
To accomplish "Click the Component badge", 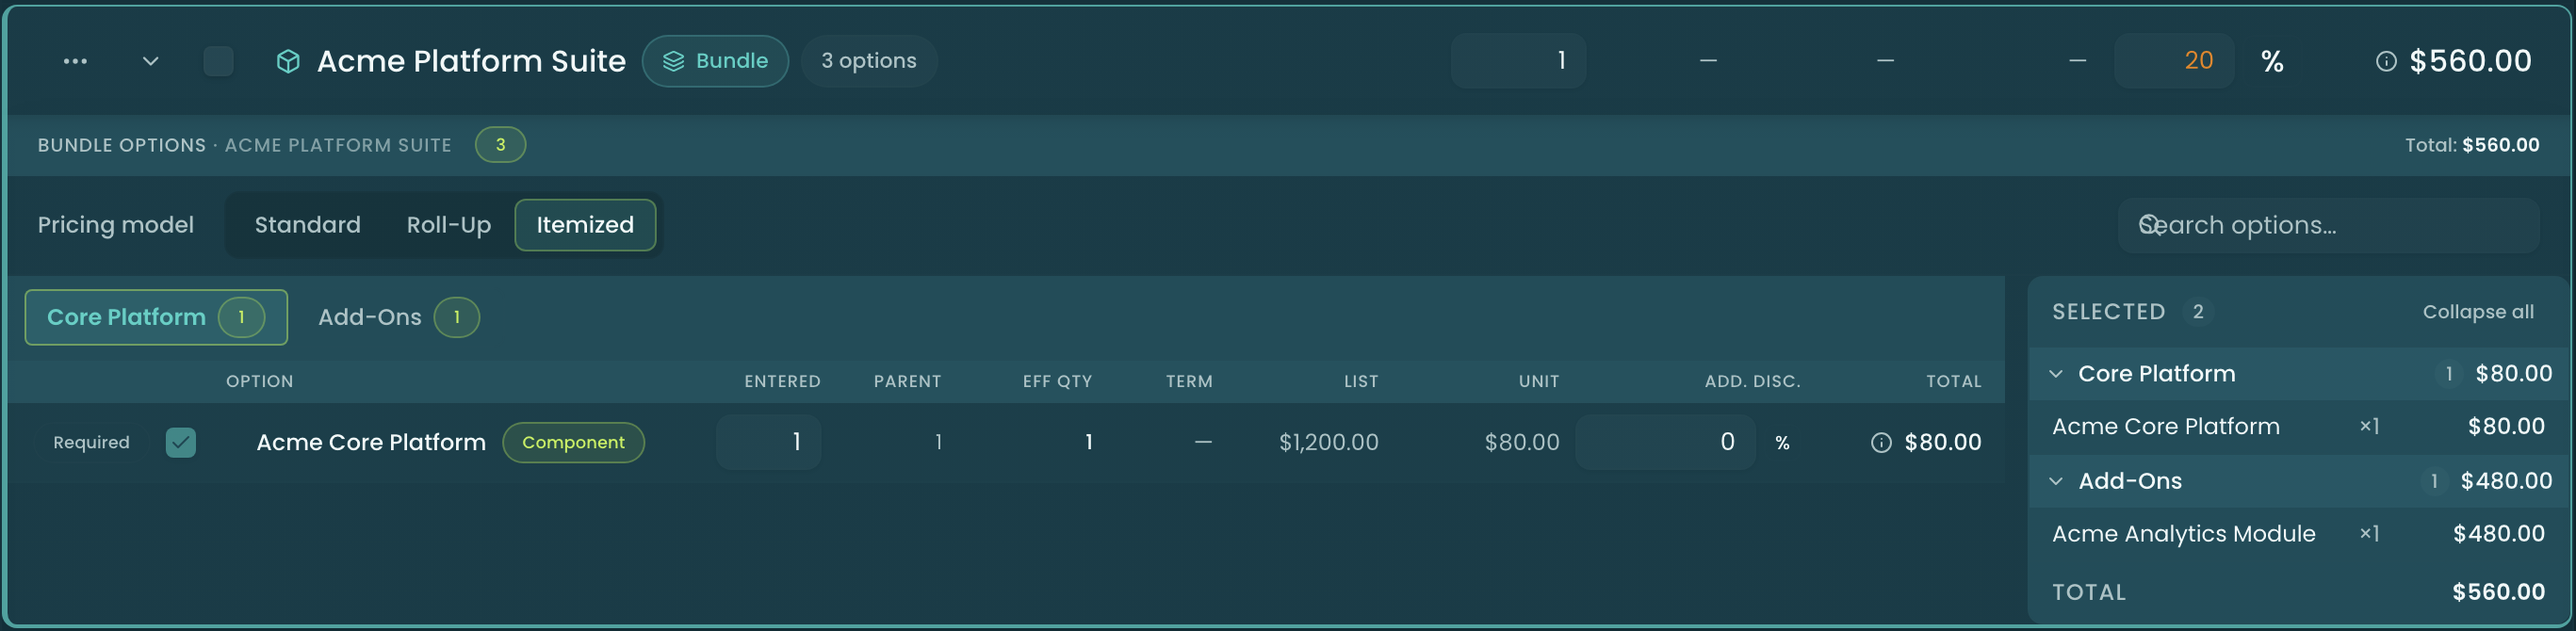I will [573, 442].
